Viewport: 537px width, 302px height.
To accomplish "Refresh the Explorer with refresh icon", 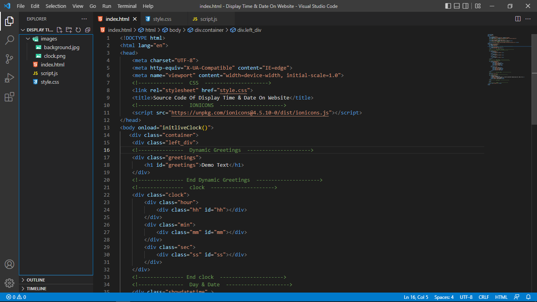I will click(x=77, y=29).
